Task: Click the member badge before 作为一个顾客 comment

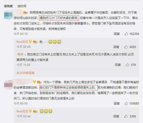Action: point(39,82)
